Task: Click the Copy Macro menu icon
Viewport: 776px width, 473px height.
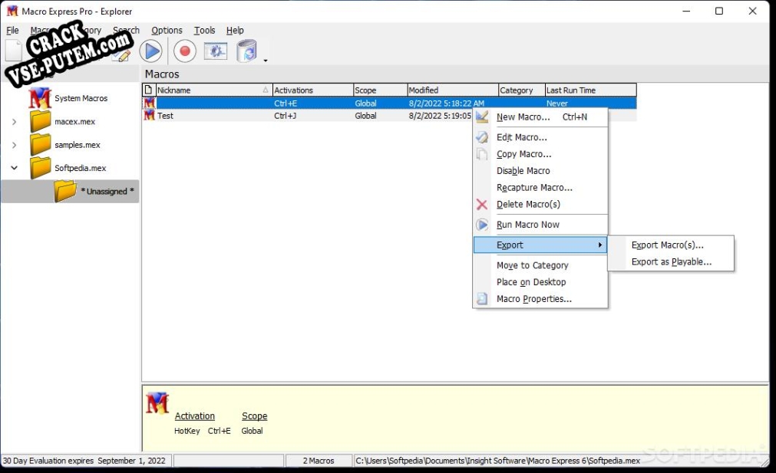Action: click(x=482, y=154)
